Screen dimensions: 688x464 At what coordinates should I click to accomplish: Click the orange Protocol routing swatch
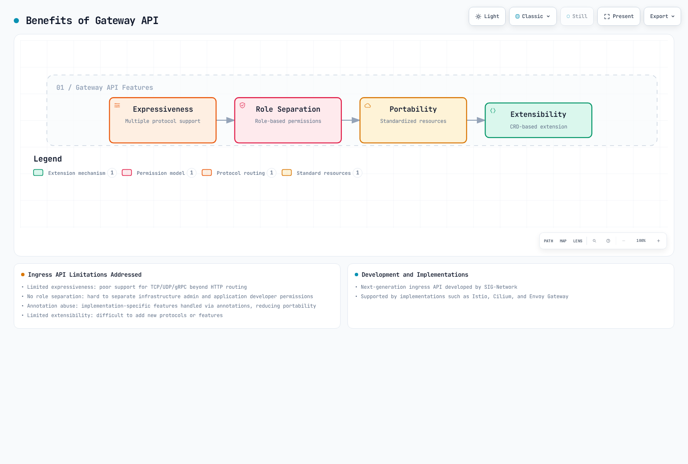coord(207,173)
